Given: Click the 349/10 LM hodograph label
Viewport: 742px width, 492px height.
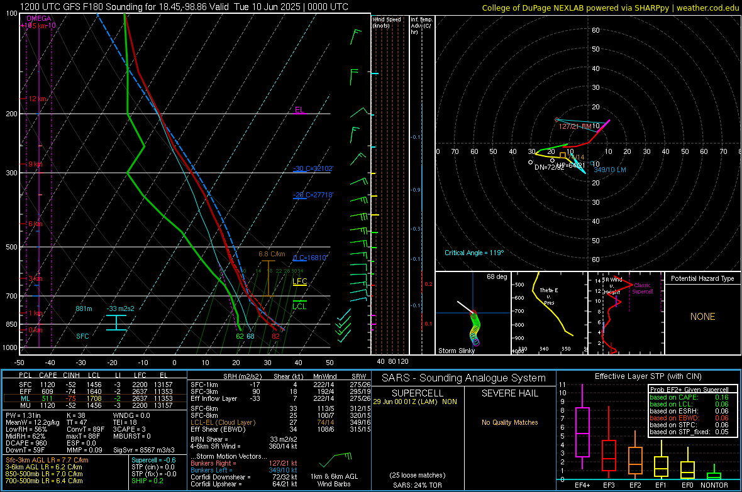Looking at the screenshot, I should [x=609, y=170].
